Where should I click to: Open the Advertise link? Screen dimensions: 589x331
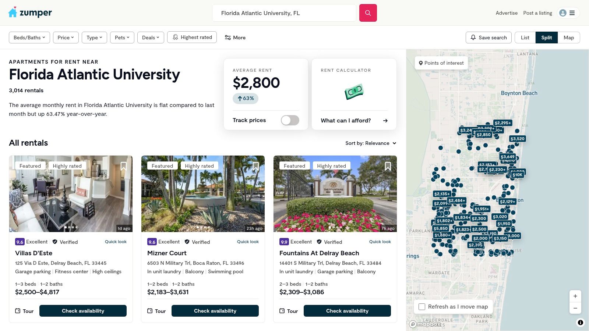pos(507,13)
